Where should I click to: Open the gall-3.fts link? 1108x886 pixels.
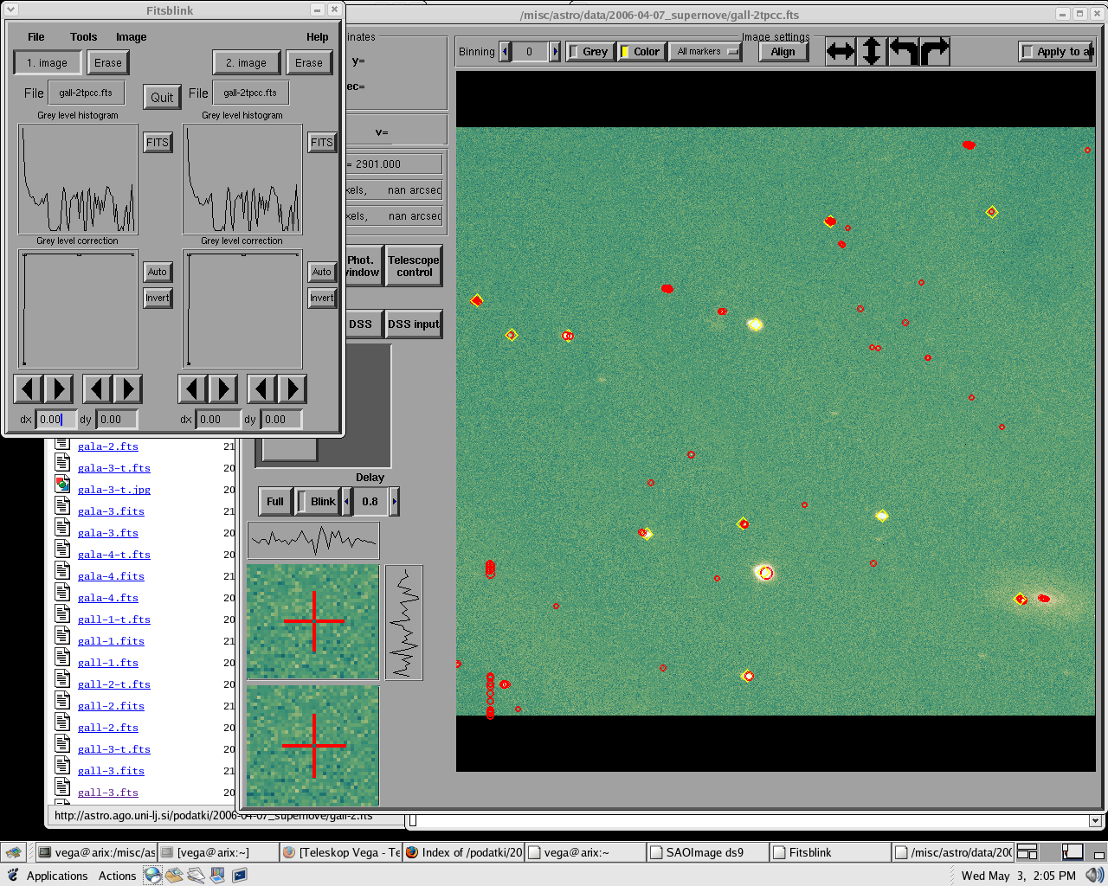[x=108, y=793]
